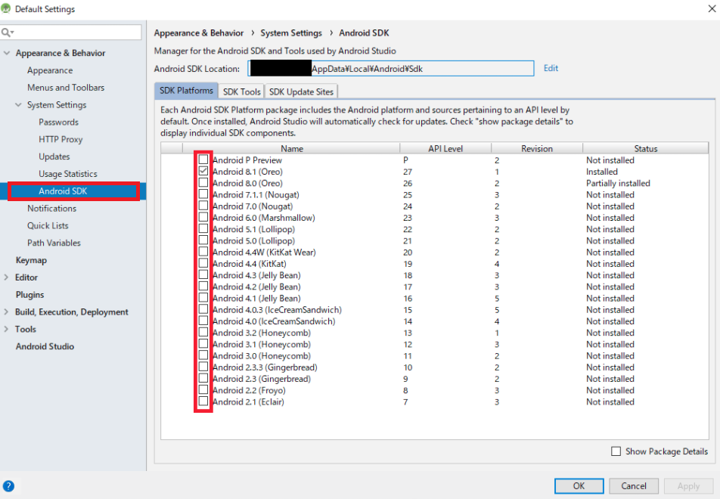The image size is (720, 499).
Task: Click the search magnifier icon in settings
Action: (7, 33)
